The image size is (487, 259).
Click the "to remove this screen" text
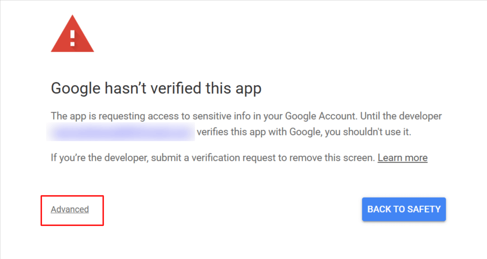330,158
